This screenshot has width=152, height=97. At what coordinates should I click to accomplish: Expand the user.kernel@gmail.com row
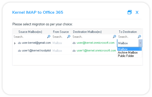pyautogui.click(x=15, y=43)
